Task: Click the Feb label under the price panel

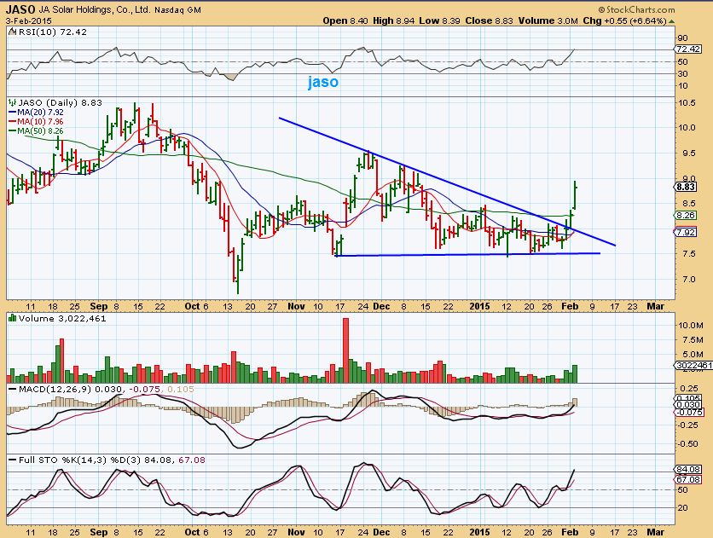Action: click(570, 306)
